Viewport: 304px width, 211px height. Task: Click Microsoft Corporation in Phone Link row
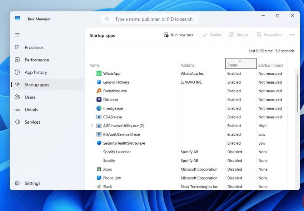pos(199,178)
